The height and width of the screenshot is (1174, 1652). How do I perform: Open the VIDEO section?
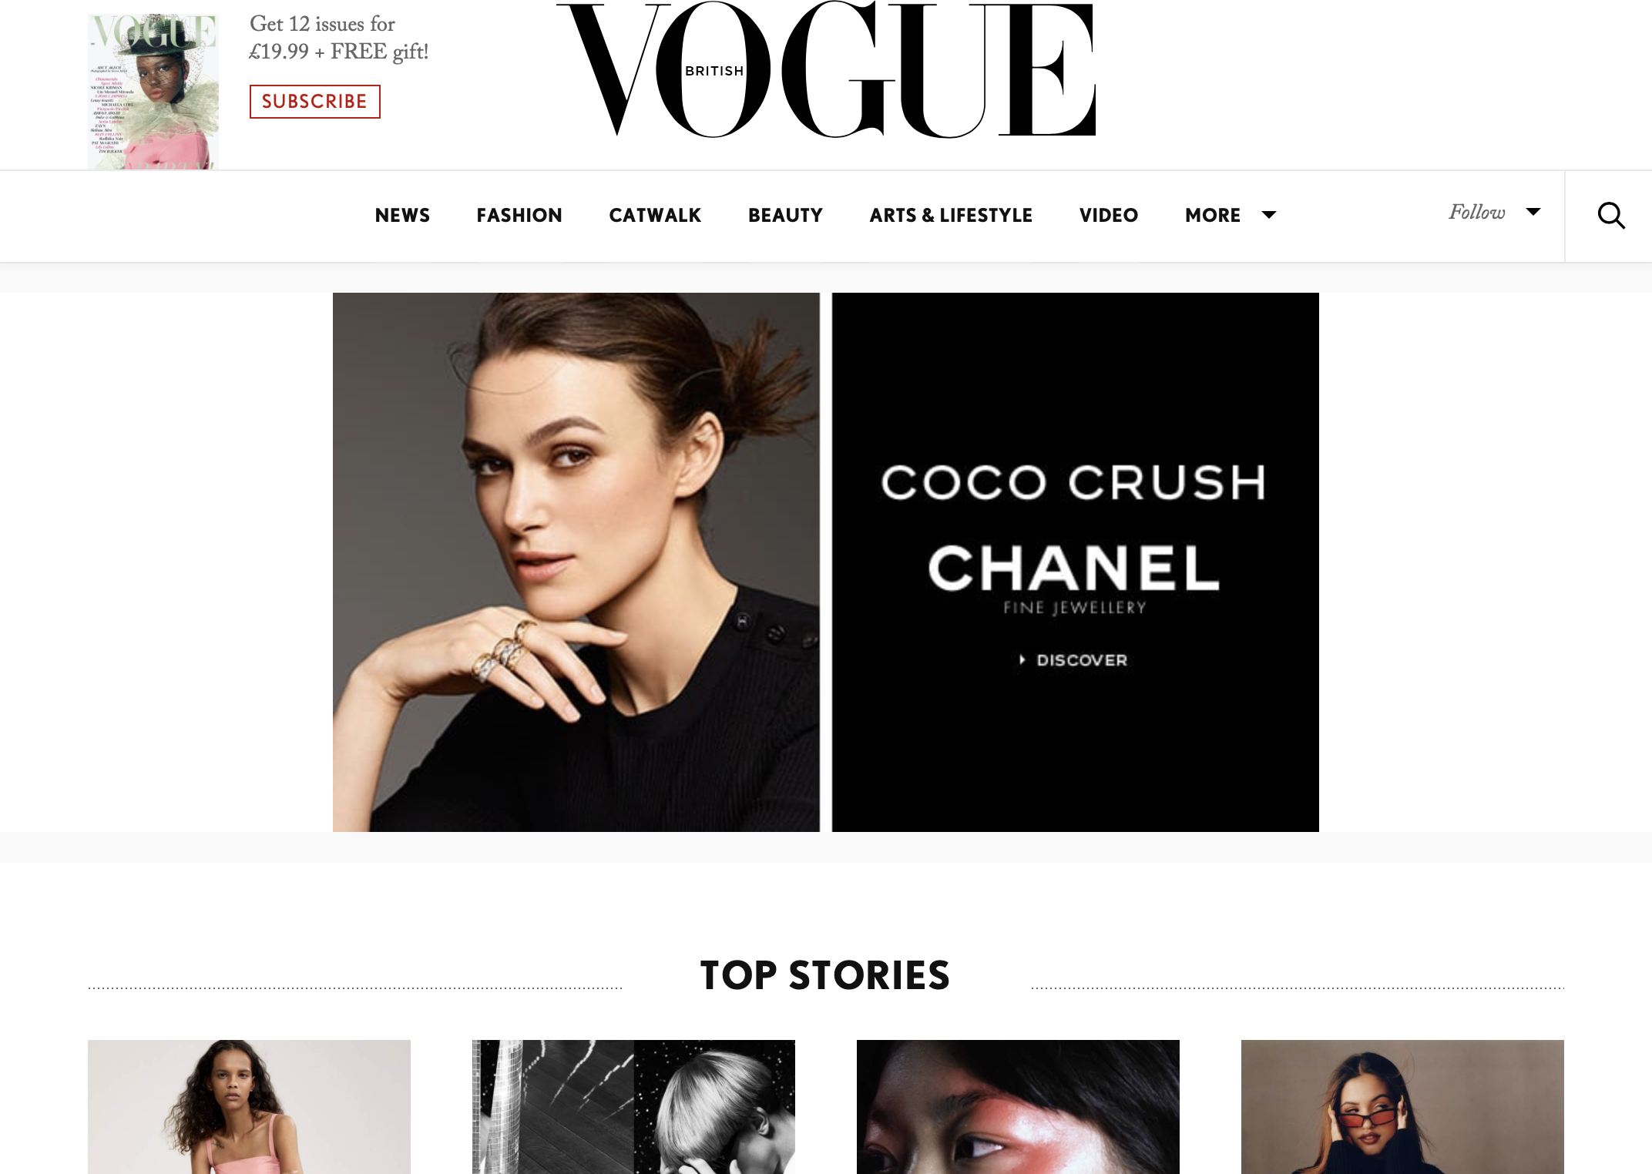tap(1109, 216)
